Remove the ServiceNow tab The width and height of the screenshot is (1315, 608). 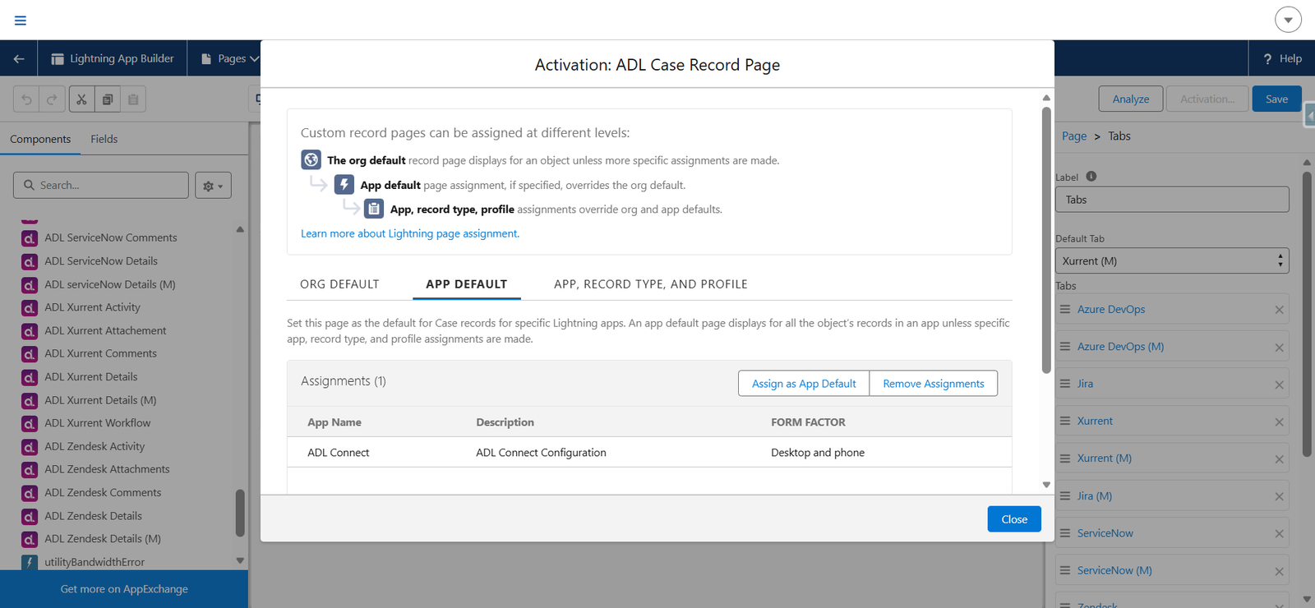[1279, 534]
